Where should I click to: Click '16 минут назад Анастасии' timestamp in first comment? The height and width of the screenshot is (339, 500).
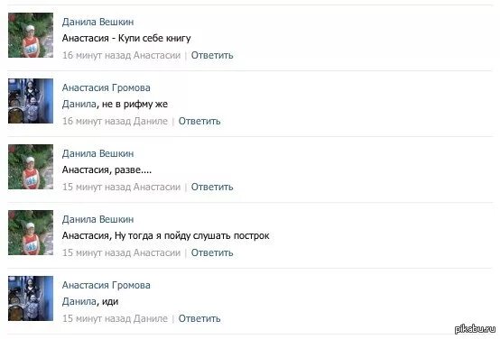tap(122, 55)
